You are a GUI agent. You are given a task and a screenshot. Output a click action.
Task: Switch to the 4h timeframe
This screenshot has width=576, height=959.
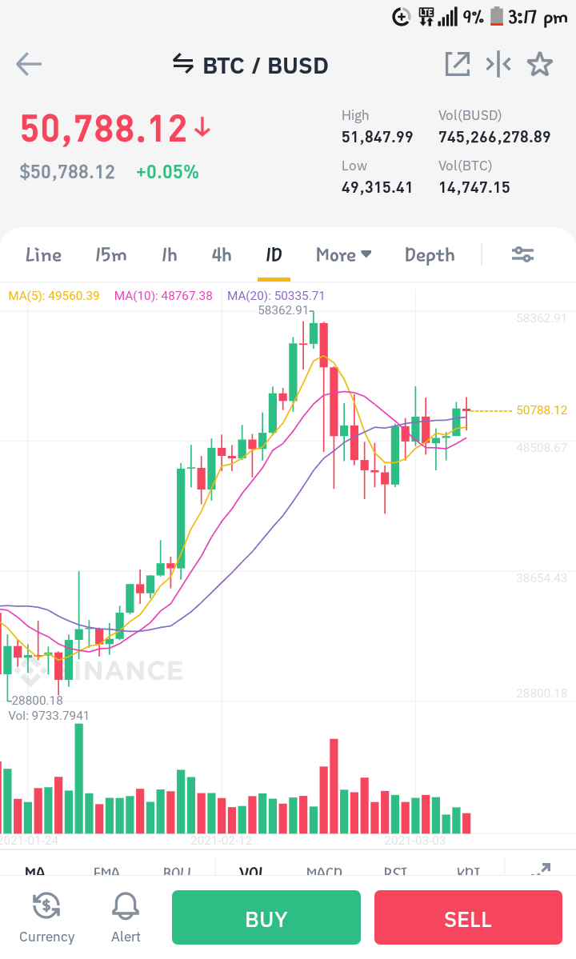click(222, 255)
